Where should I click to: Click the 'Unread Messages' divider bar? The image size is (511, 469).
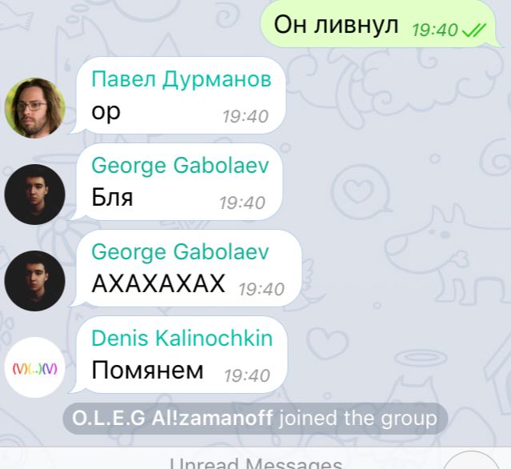(256, 459)
